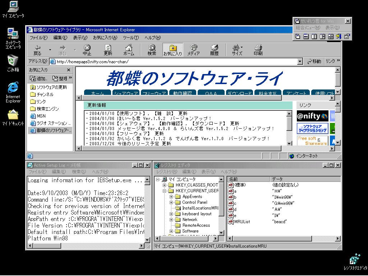Open the address bar dropdown arrow
The height and width of the screenshot is (276, 368).
coord(300,61)
